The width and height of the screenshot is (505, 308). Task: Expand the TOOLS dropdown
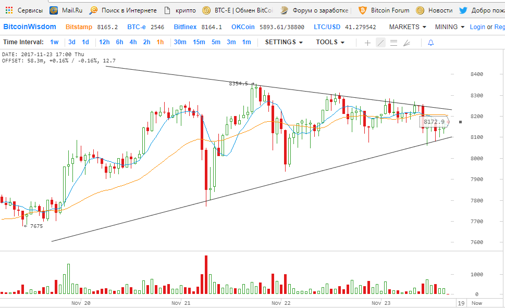click(330, 42)
